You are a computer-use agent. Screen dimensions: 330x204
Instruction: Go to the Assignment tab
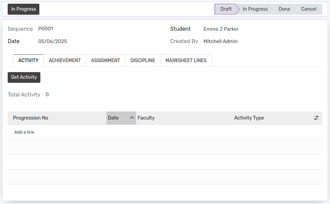[105, 60]
